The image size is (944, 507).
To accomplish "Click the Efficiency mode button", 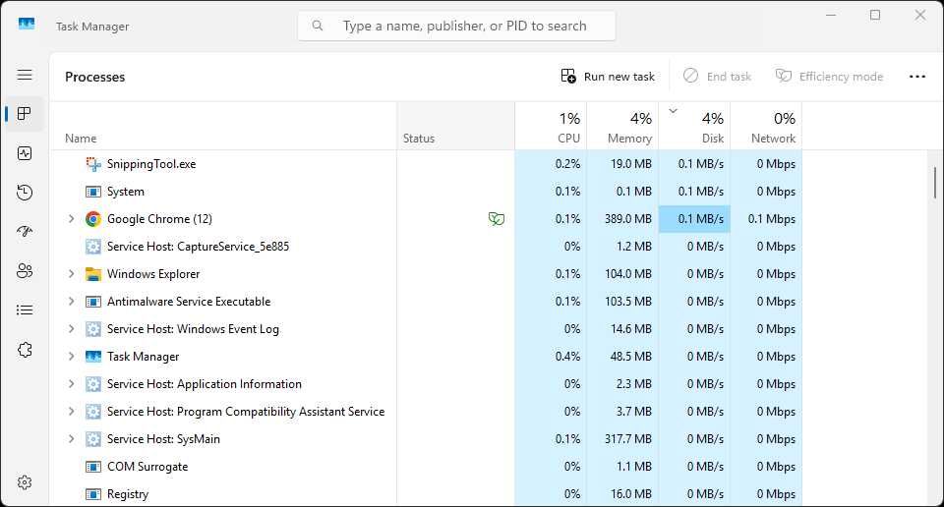I will click(x=829, y=77).
